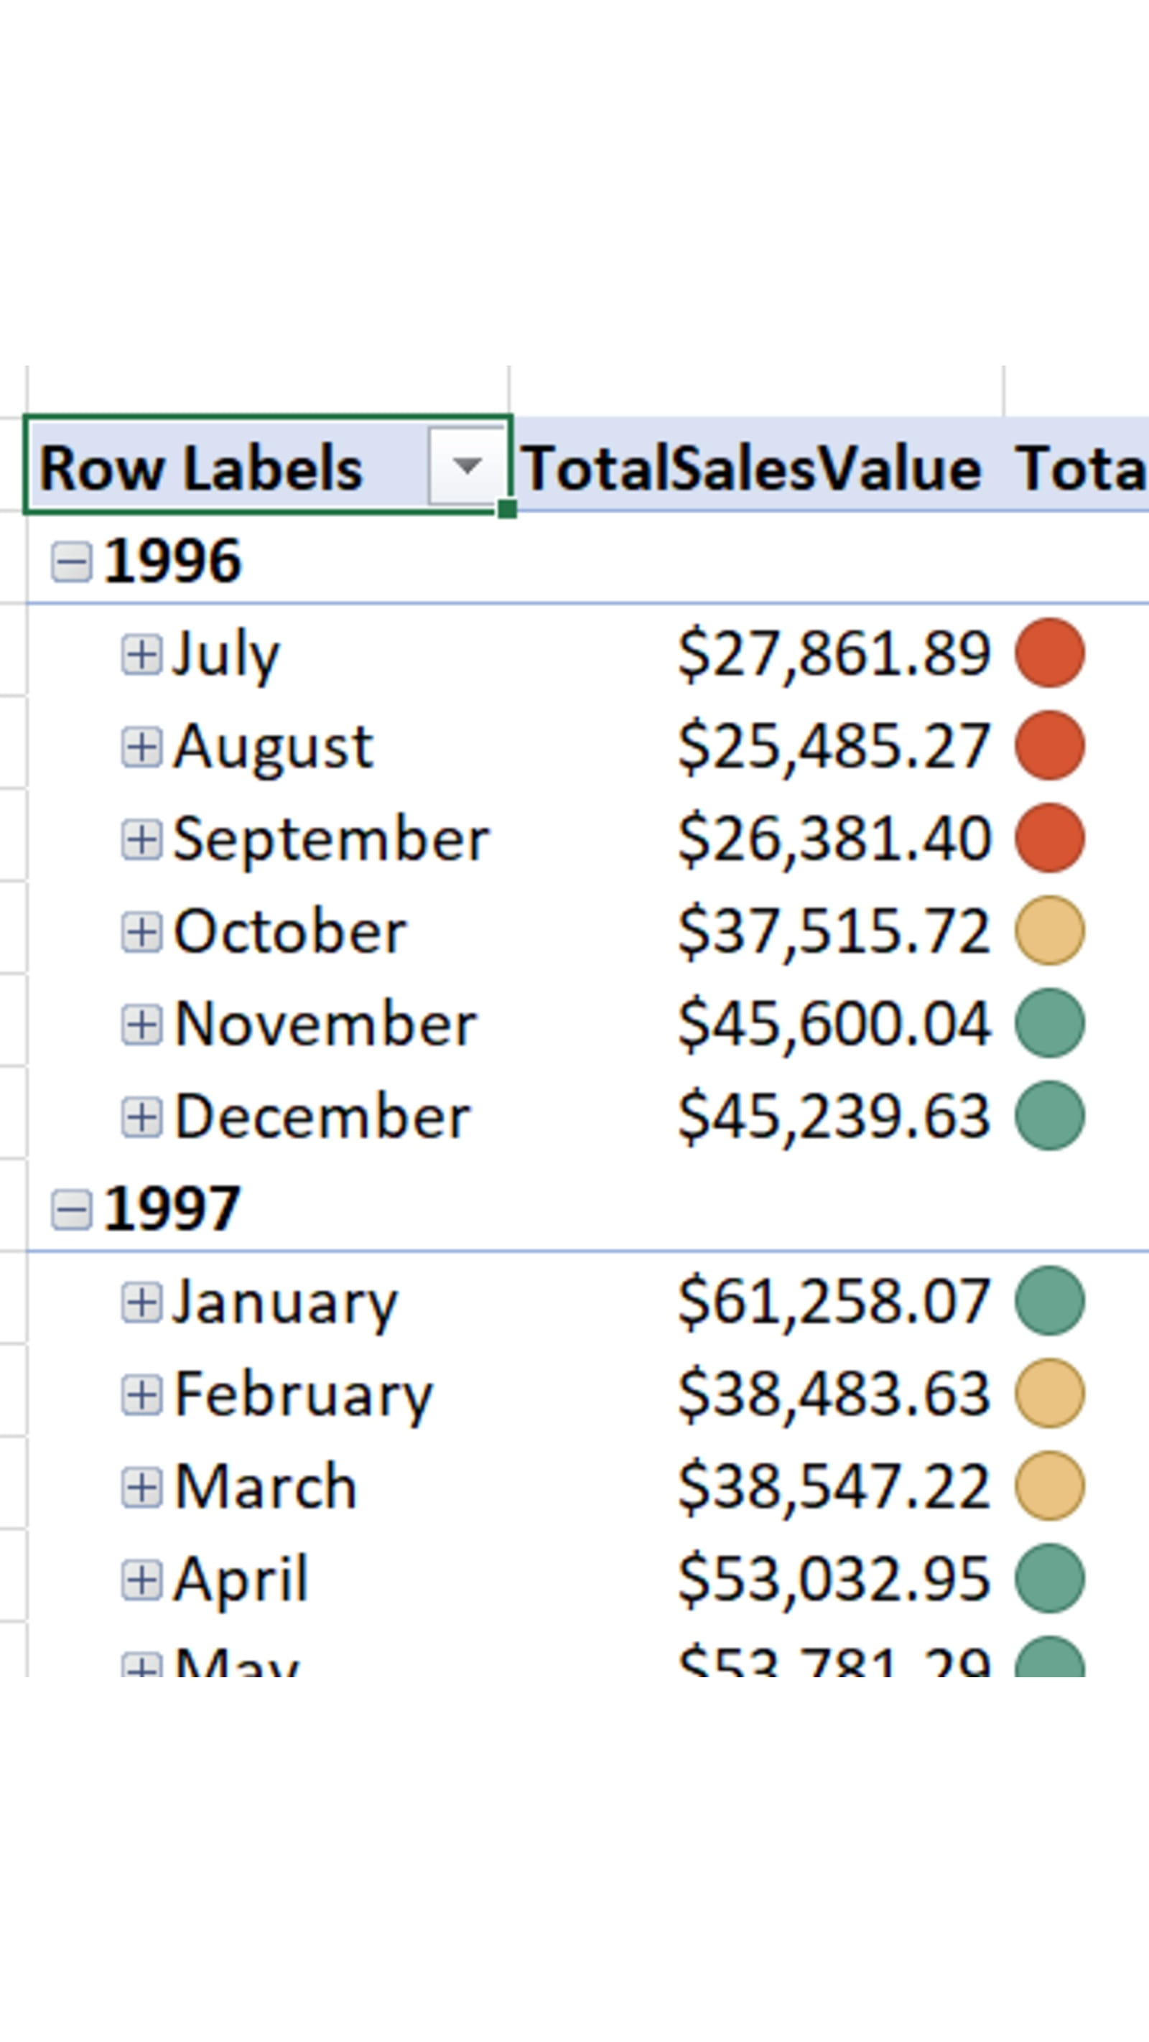Select the red circle icon for September
The width and height of the screenshot is (1149, 2042).
point(1048,839)
